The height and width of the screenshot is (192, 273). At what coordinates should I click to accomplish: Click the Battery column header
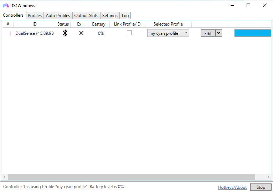tap(99, 24)
